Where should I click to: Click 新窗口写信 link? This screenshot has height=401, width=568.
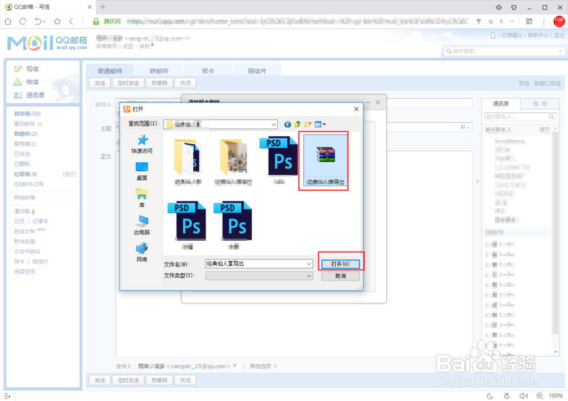click(x=547, y=83)
